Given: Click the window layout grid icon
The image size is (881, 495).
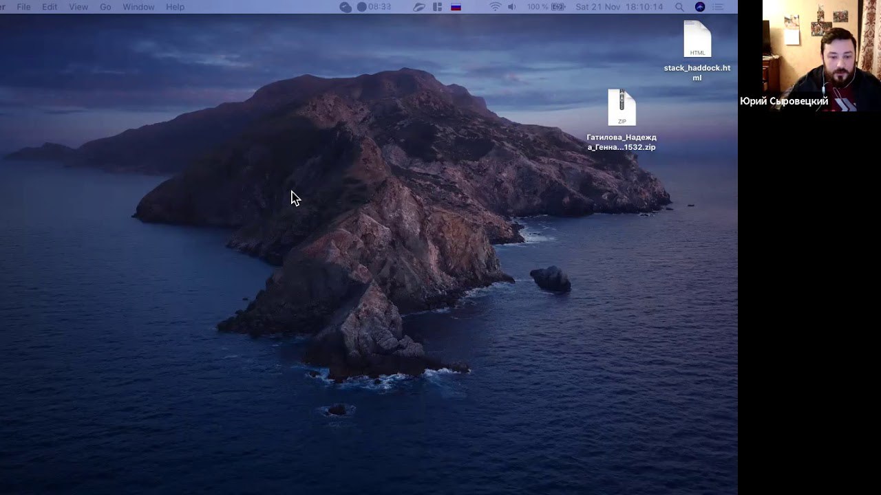Looking at the screenshot, I should 437,7.
